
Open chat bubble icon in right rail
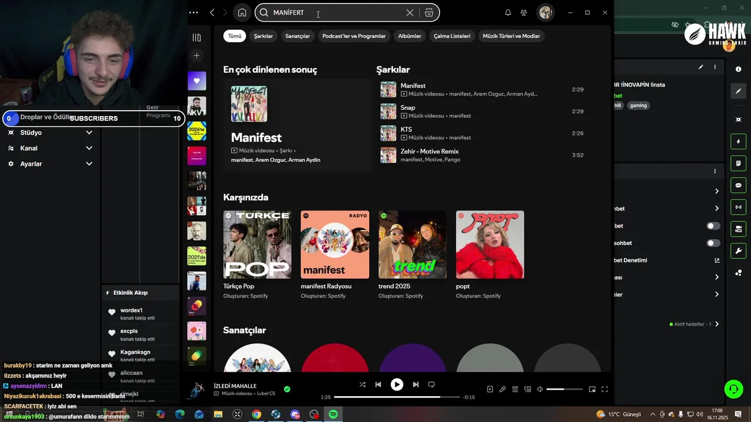pos(738,185)
